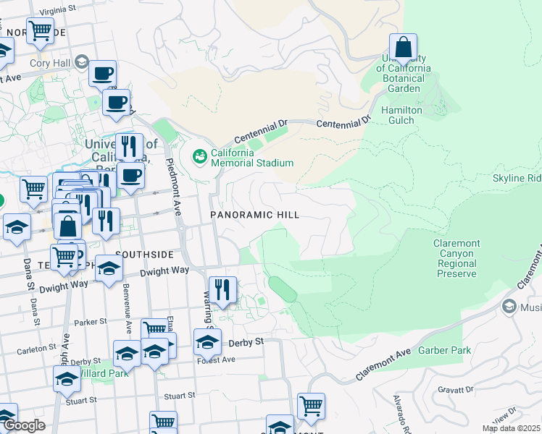This screenshot has height=434, width=542.
Task: Select the fork-and-knife marker right of the Telegraph shopping bag
Action: (106, 221)
